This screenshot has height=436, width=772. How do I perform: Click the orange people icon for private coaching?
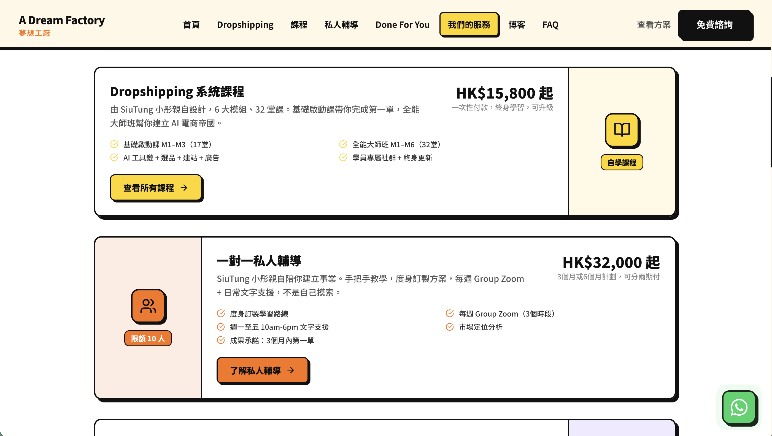pyautogui.click(x=148, y=306)
